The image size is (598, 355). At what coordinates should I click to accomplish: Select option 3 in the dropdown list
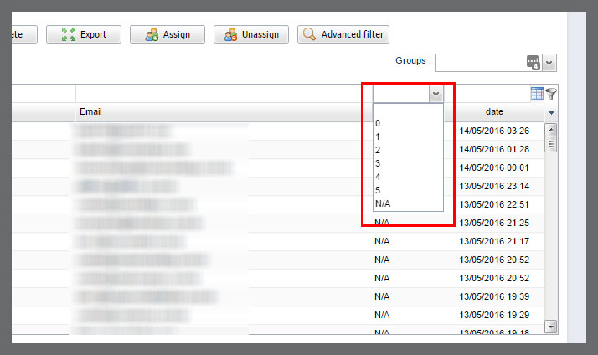408,163
